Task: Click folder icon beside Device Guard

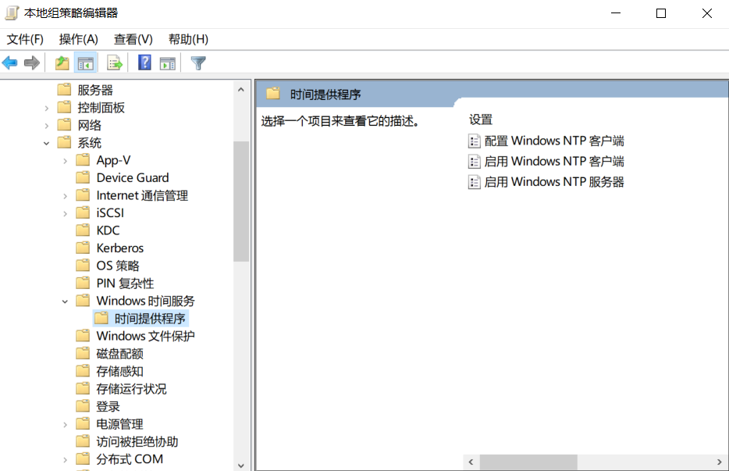Action: (x=83, y=178)
